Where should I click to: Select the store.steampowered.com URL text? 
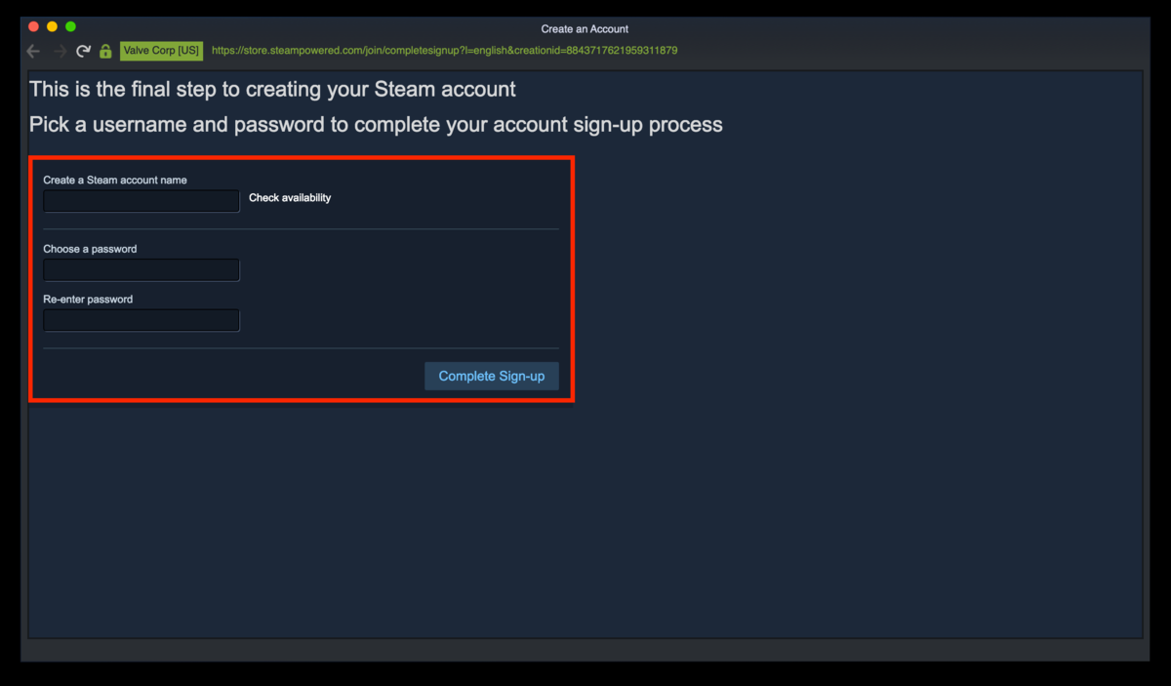pos(444,51)
